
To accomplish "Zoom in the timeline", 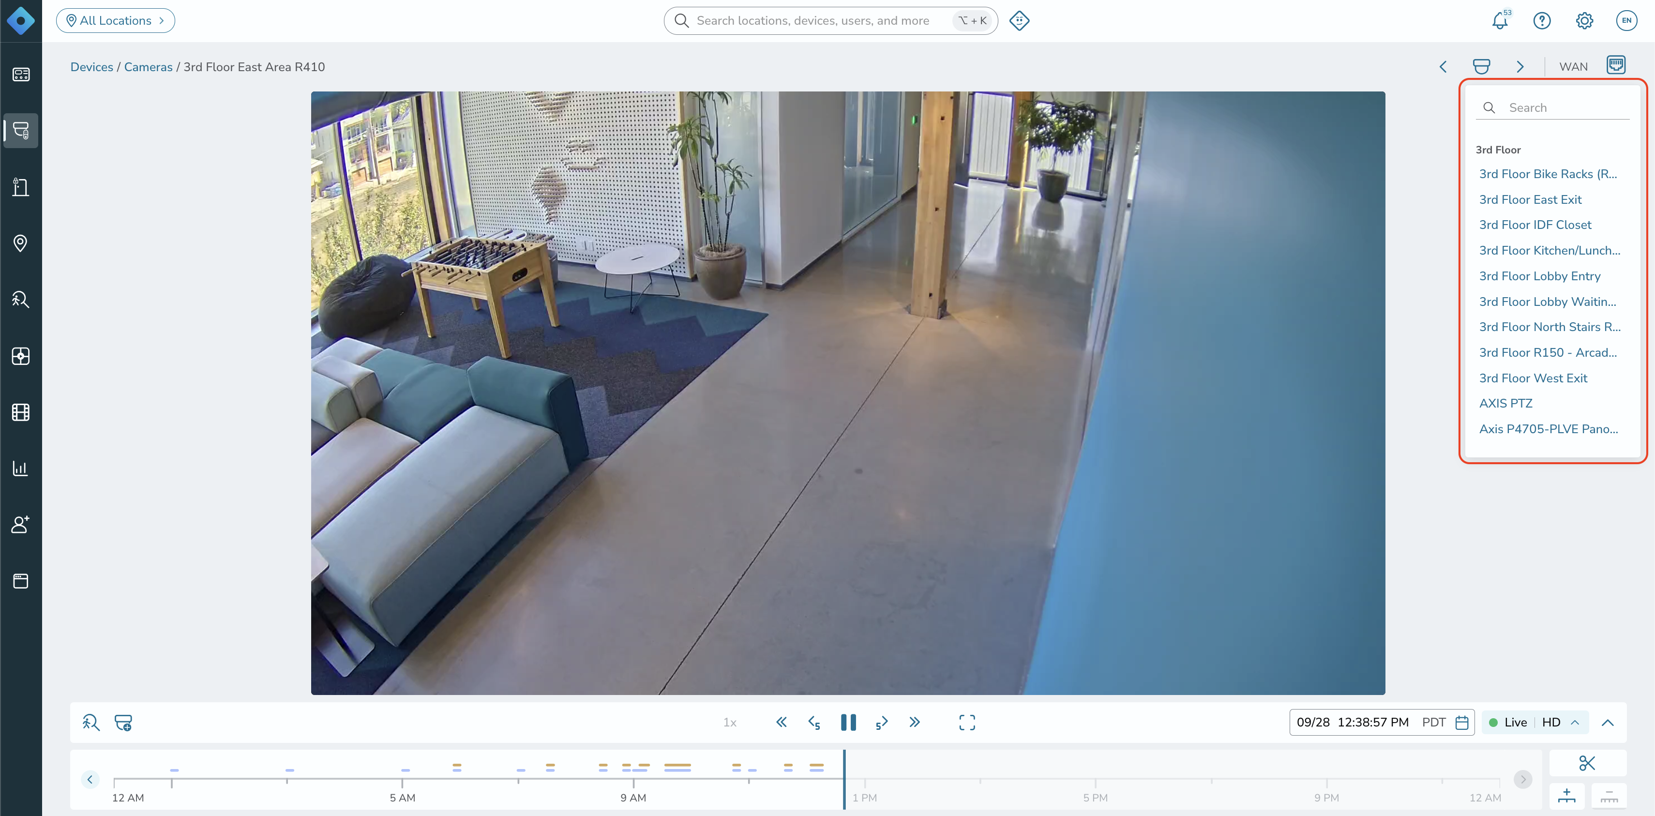I will pyautogui.click(x=1566, y=796).
